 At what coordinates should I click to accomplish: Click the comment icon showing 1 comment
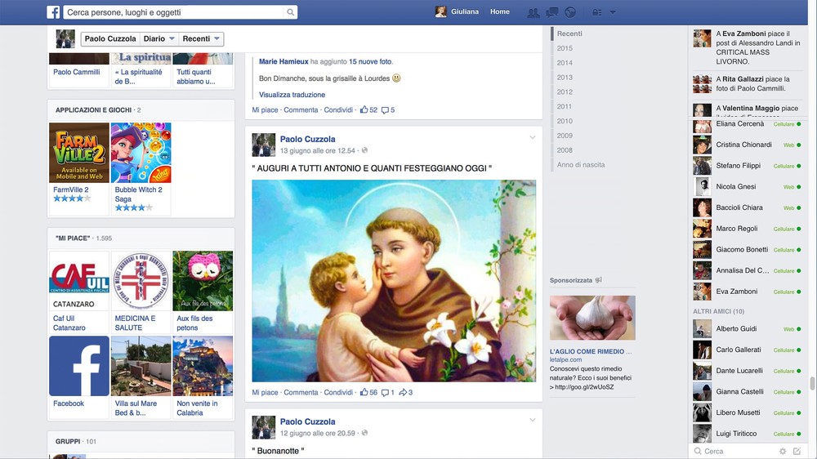pos(385,393)
